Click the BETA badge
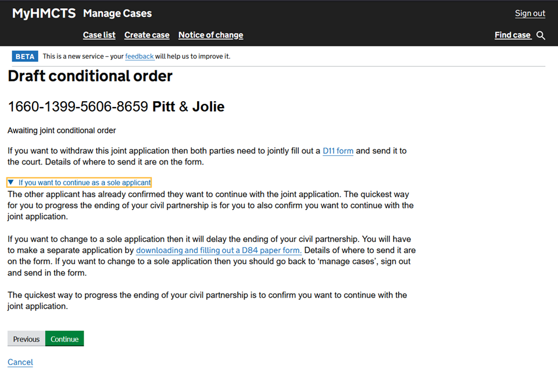Screen dimensions: 558x372 (25, 56)
